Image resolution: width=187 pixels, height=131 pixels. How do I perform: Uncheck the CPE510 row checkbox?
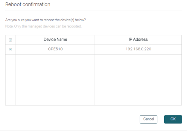point(10,49)
